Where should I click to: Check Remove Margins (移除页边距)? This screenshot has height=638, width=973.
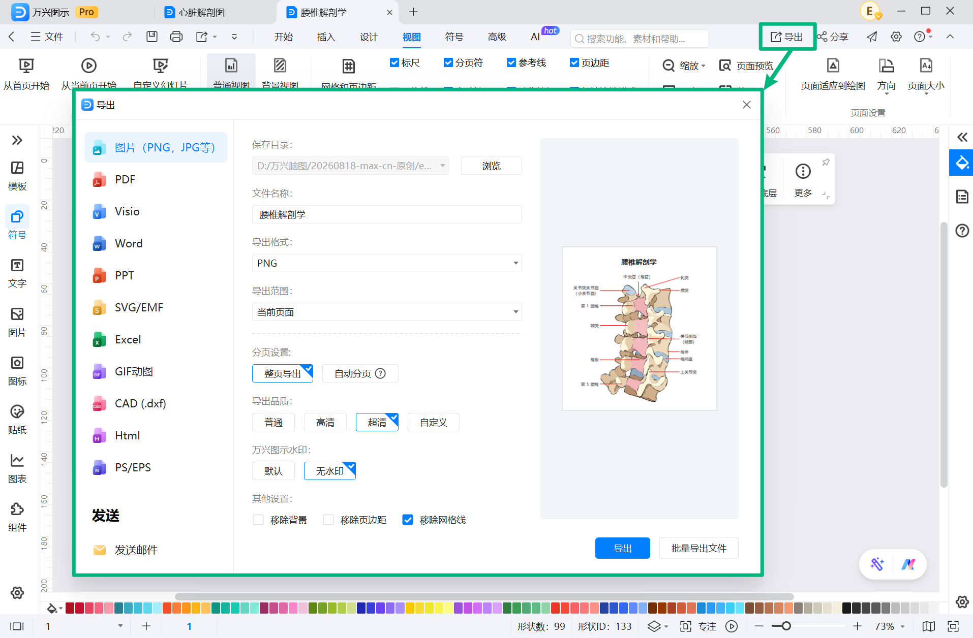tap(328, 520)
